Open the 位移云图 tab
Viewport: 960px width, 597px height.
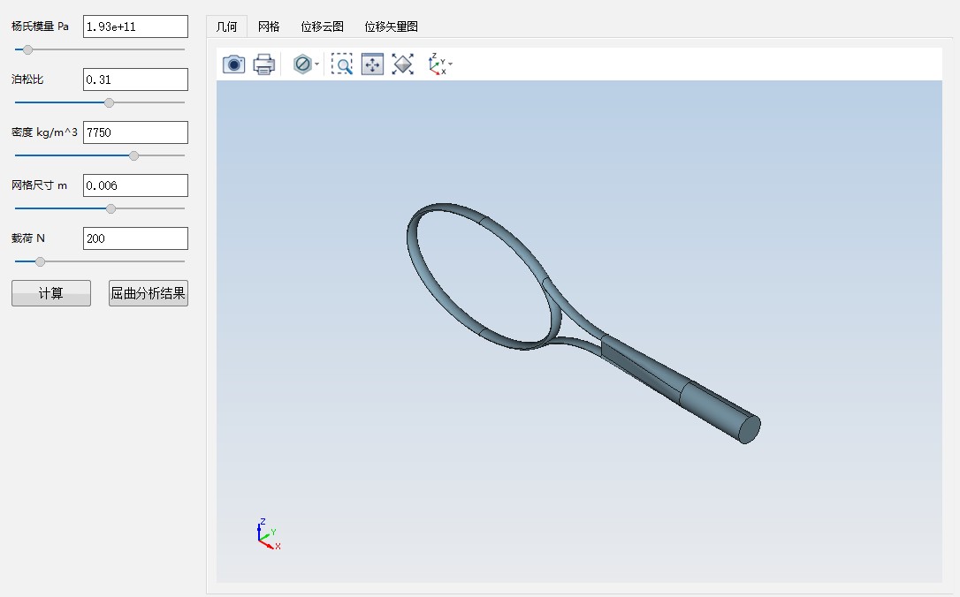pos(322,26)
